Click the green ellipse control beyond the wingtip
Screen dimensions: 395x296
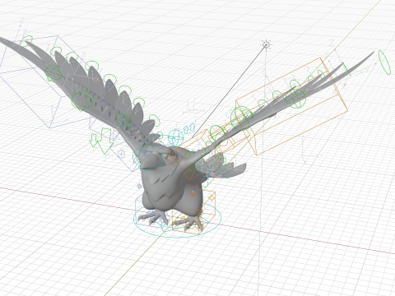pos(384,62)
